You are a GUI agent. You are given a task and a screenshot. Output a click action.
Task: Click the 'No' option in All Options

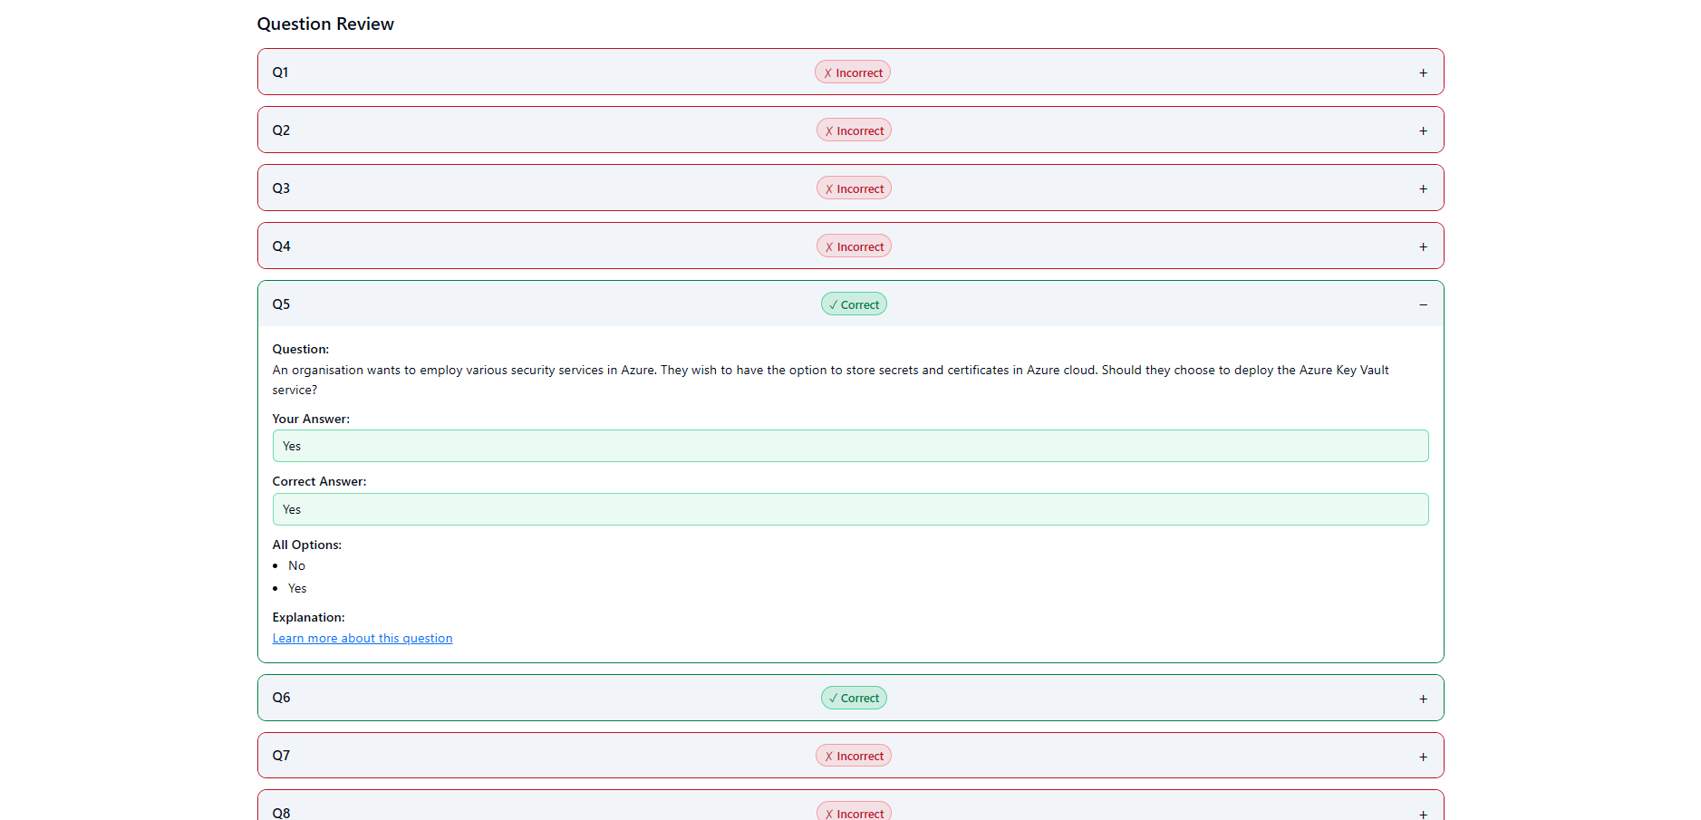(x=296, y=565)
